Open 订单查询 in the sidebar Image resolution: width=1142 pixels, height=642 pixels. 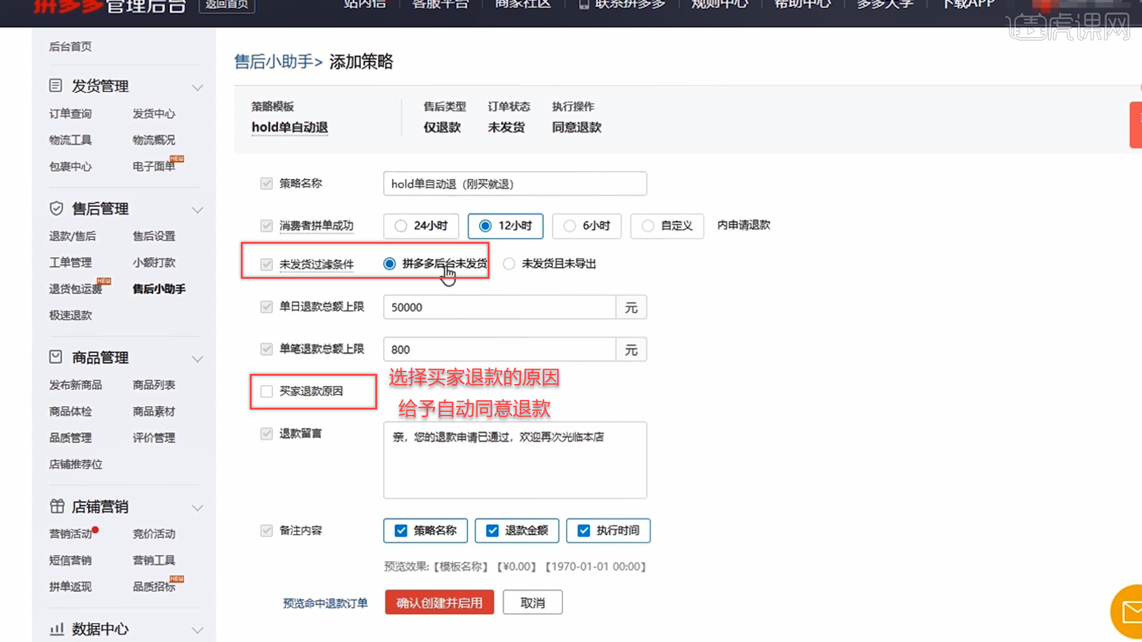pos(70,114)
